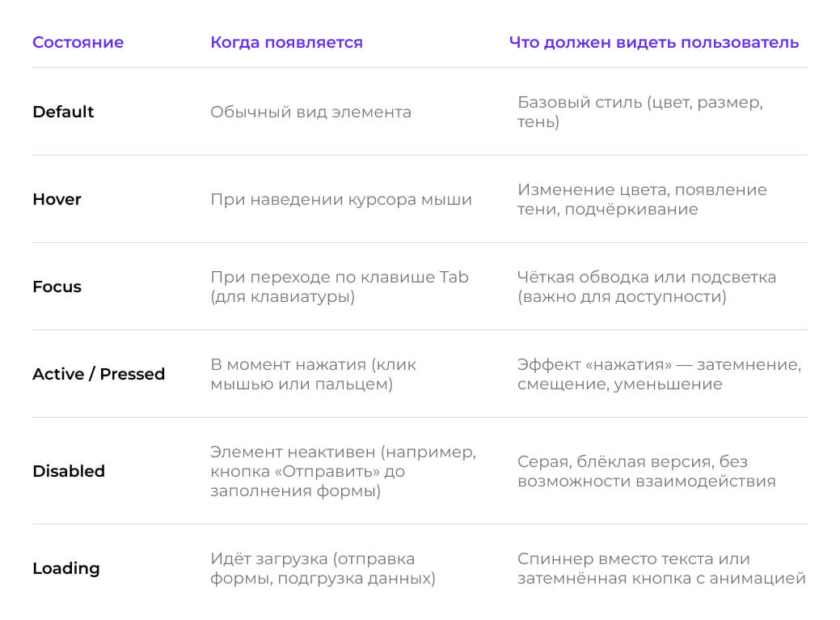
Task: Click the Disabled state label
Action: pyautogui.click(x=69, y=471)
